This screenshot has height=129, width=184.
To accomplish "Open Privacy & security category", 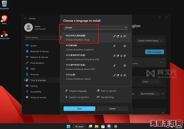I will click(42, 97).
